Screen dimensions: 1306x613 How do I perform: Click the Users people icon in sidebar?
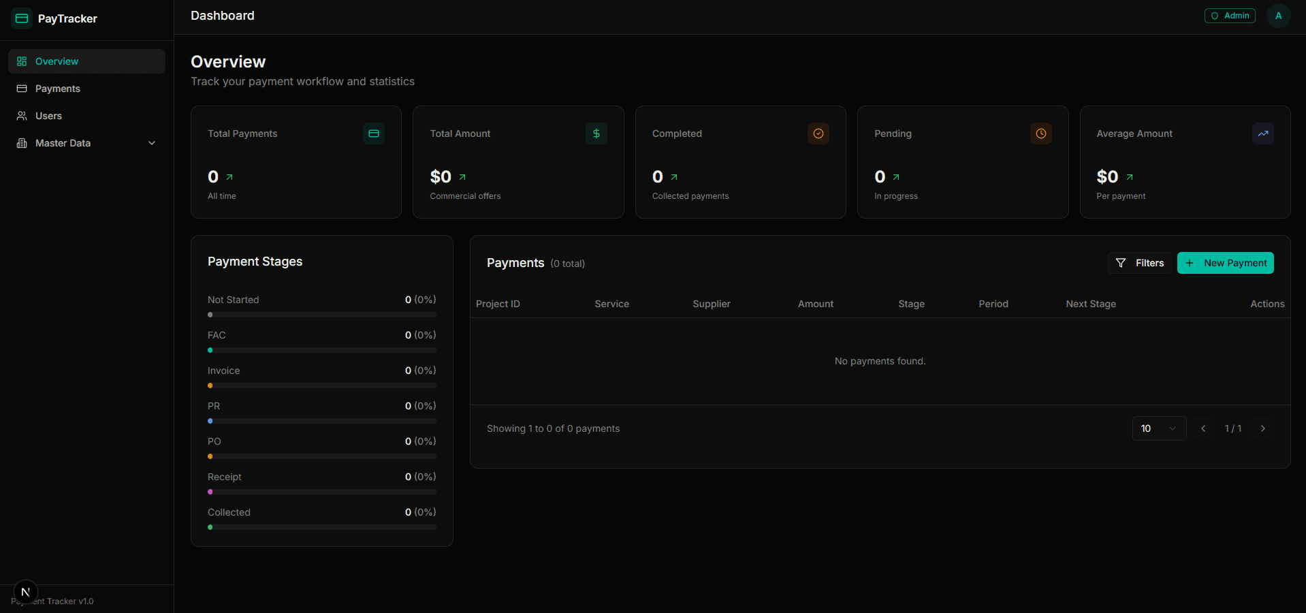[x=22, y=116]
